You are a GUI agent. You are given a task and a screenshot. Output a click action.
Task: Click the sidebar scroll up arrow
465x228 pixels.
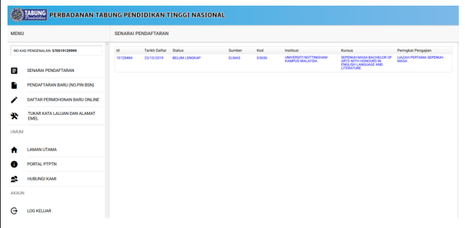coord(107,45)
